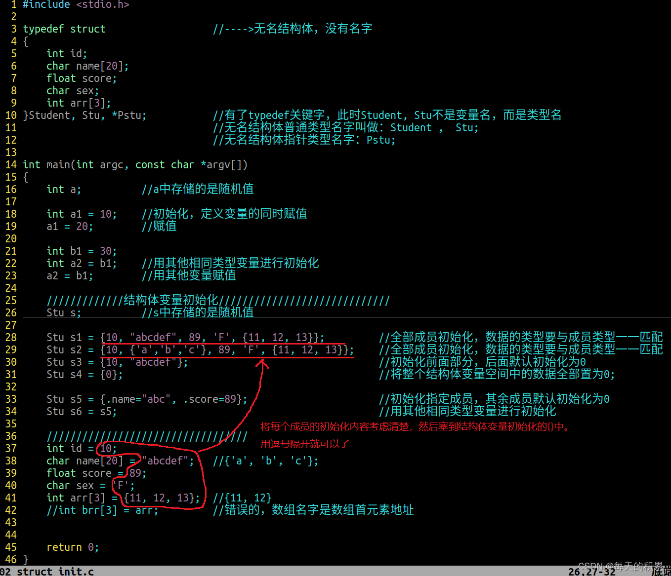Click the main function signature line
This screenshot has width=671, height=576.
135,165
